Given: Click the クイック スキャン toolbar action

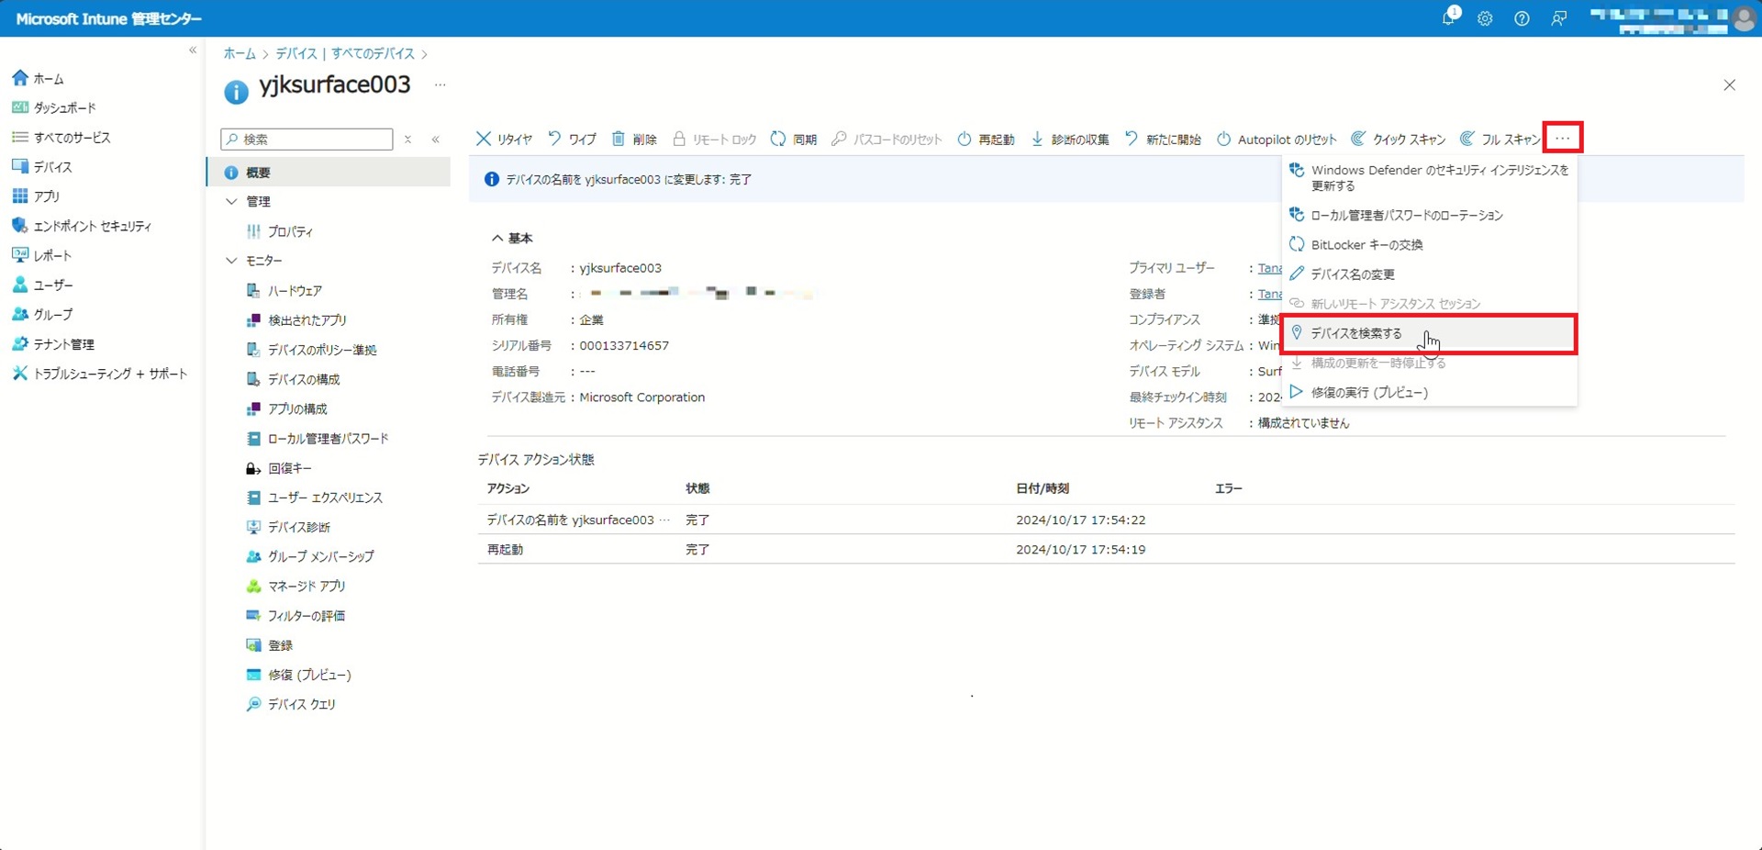Looking at the screenshot, I should 1399,140.
